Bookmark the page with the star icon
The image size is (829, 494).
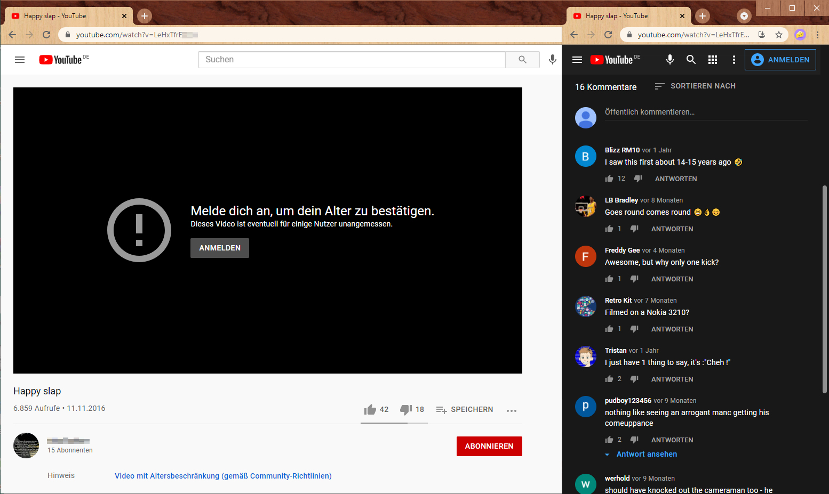click(x=779, y=35)
